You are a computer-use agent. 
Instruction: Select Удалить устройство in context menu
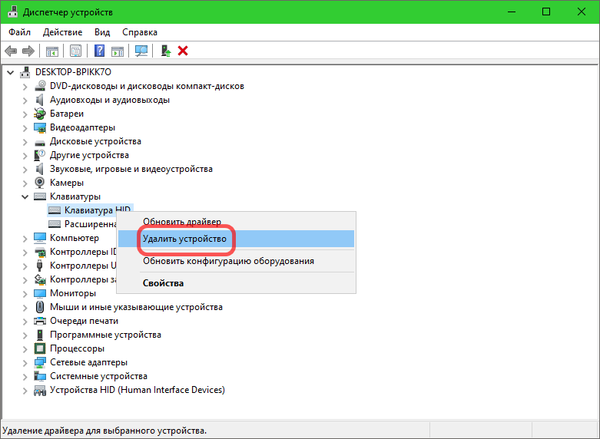pos(184,239)
